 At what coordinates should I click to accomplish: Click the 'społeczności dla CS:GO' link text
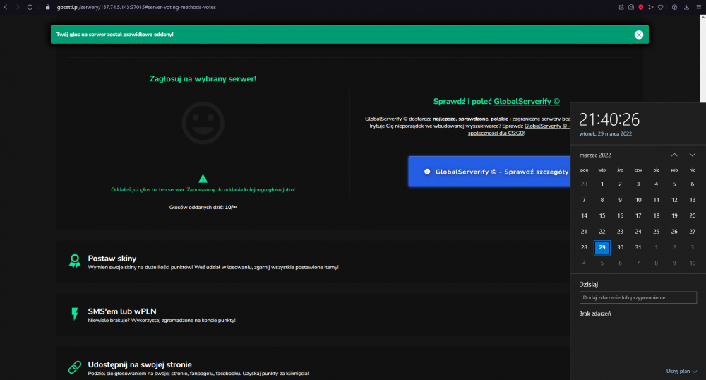(x=496, y=133)
